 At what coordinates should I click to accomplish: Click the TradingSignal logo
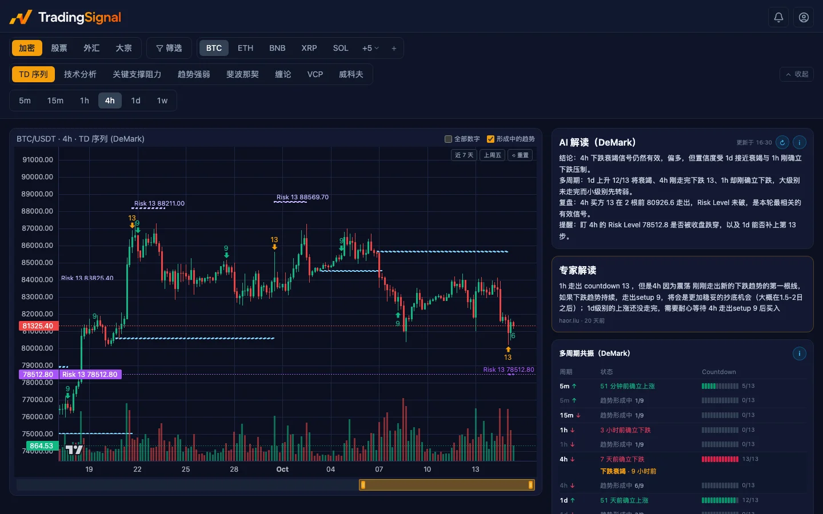tap(65, 17)
